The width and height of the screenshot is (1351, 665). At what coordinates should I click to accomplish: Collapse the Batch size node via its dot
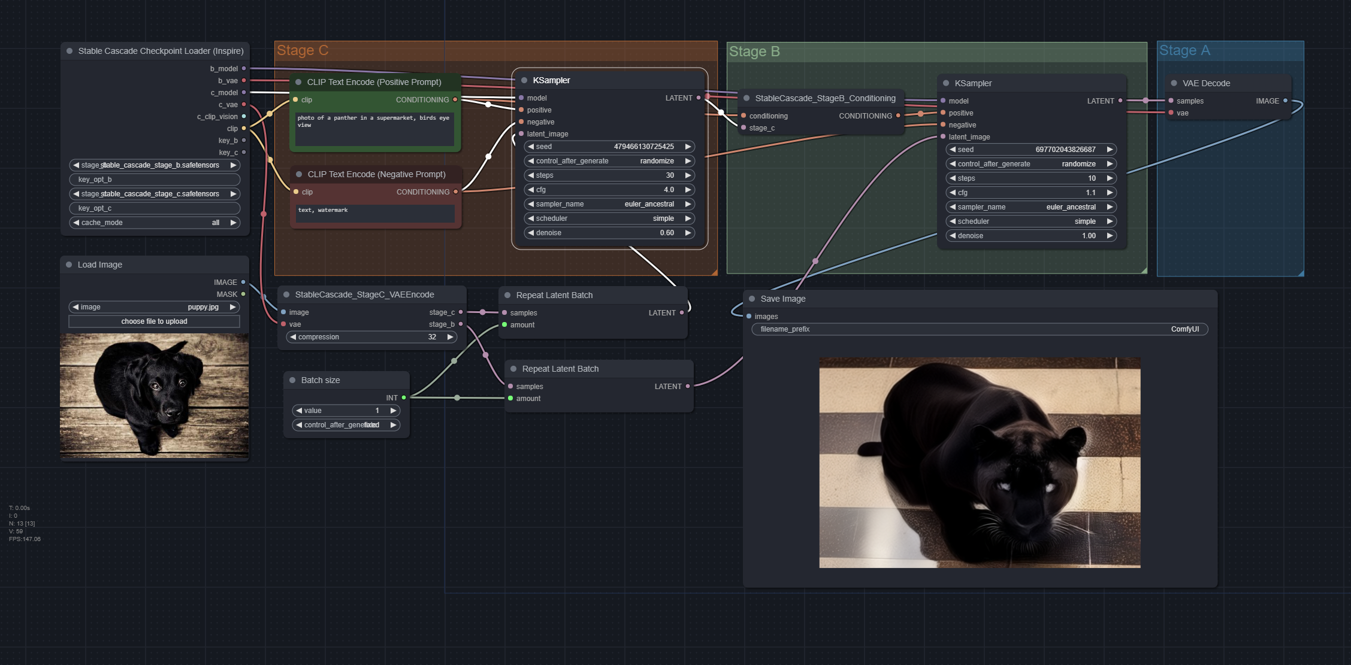click(x=292, y=380)
